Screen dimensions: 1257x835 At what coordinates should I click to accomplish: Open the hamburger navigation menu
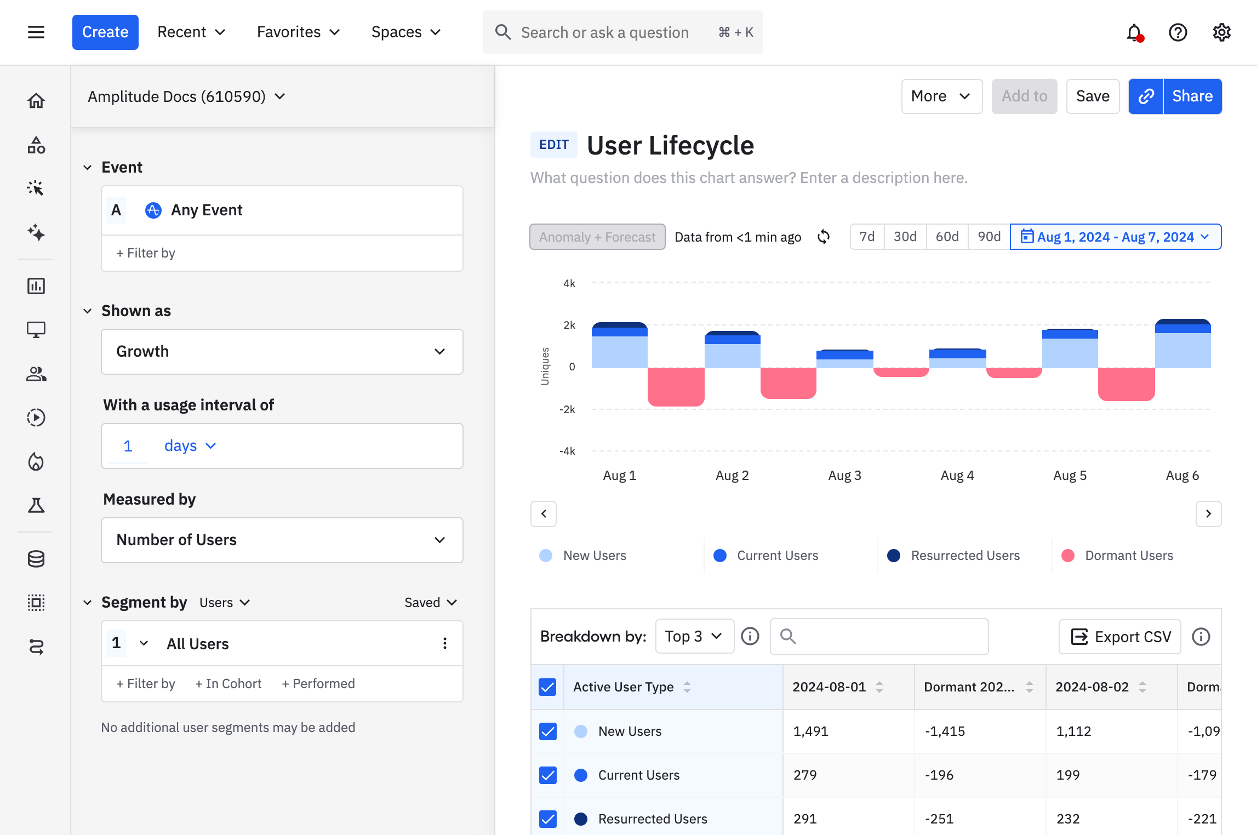[x=36, y=32]
